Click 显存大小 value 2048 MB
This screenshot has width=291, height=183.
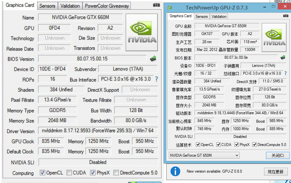[209, 105]
